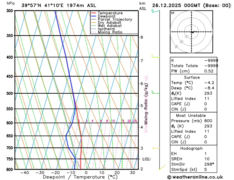The width and height of the screenshot is (234, 180).
Task: Click the Pressure (mb) value 800
Action: tap(208, 121)
